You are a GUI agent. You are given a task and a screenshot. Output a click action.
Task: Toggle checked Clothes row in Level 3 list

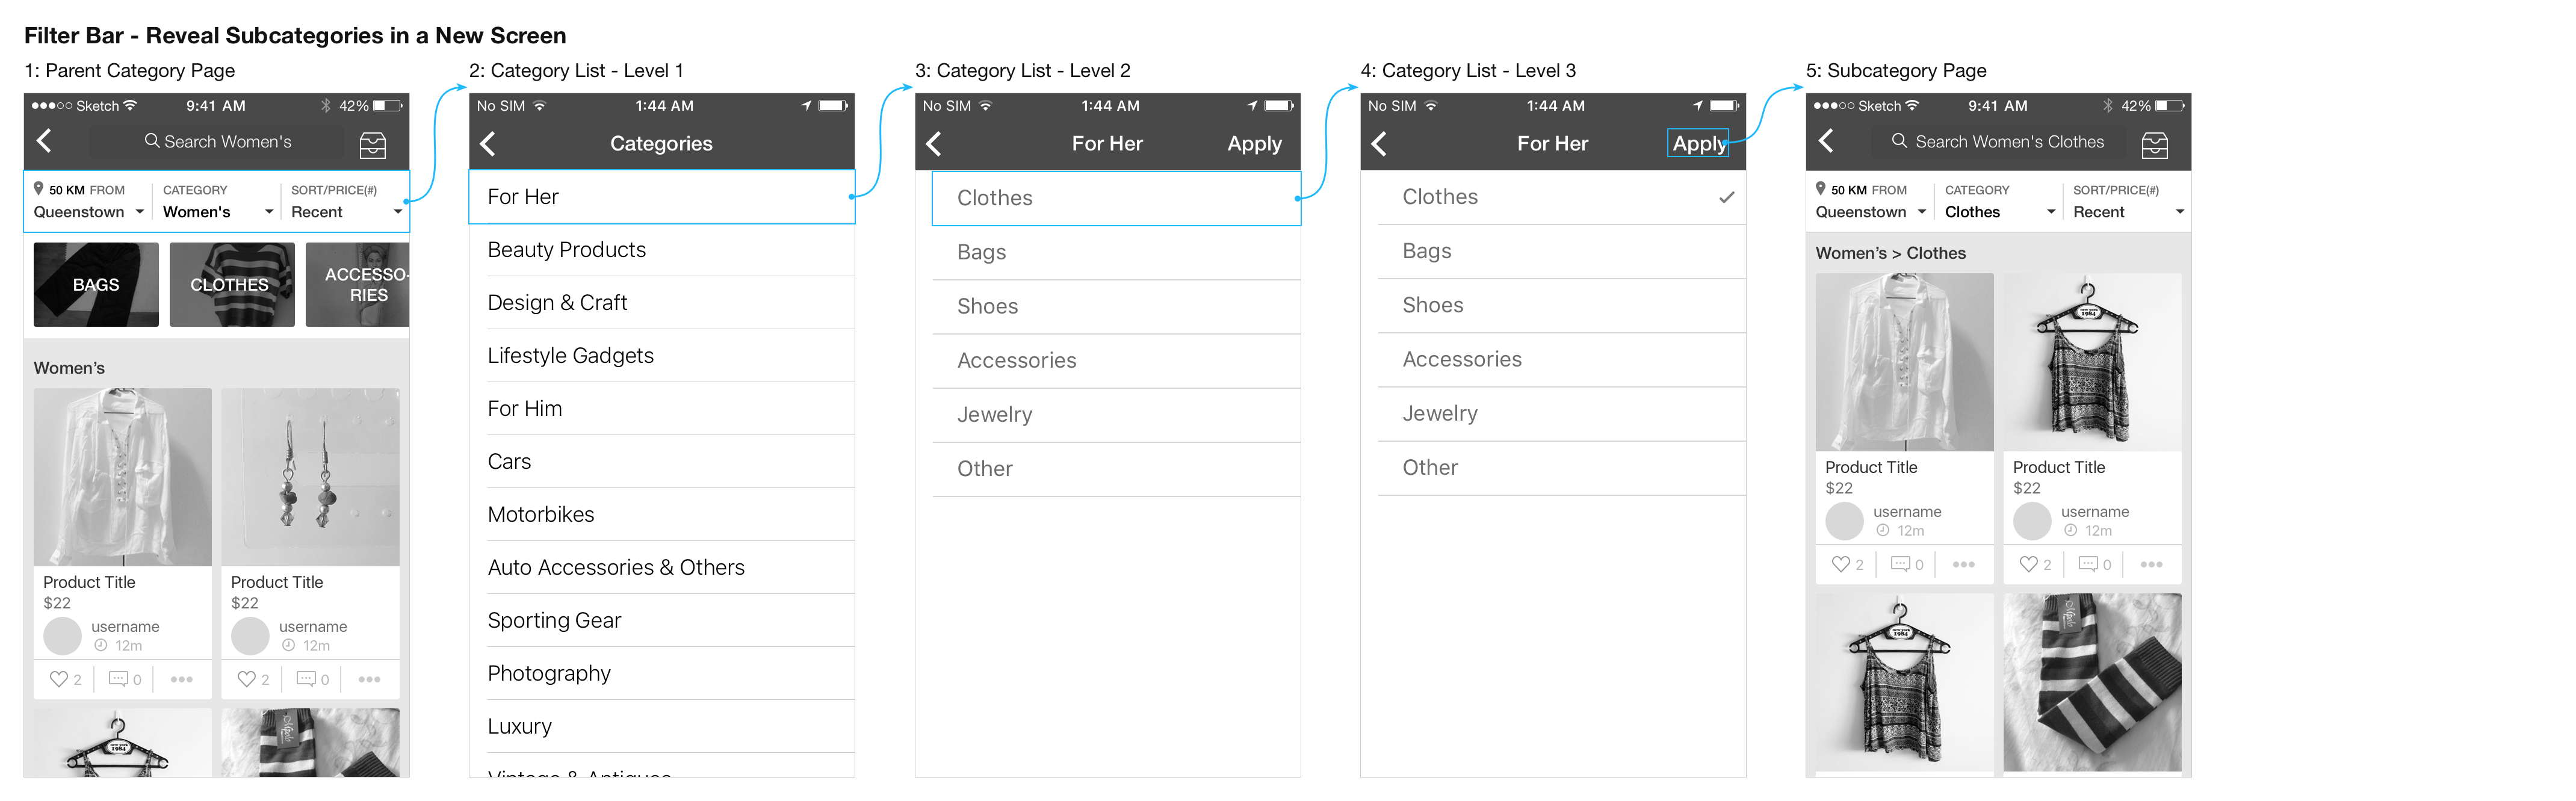1561,197
